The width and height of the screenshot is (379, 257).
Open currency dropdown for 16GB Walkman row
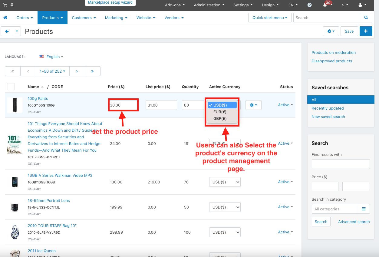click(225, 182)
